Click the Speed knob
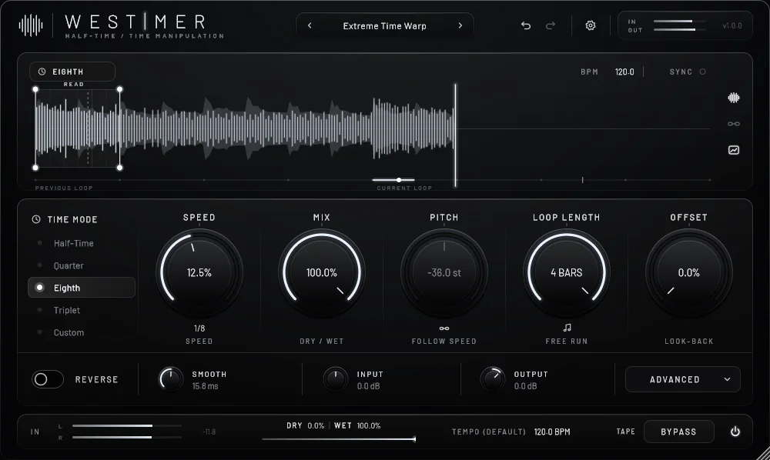Image resolution: width=770 pixels, height=460 pixels. click(x=199, y=272)
